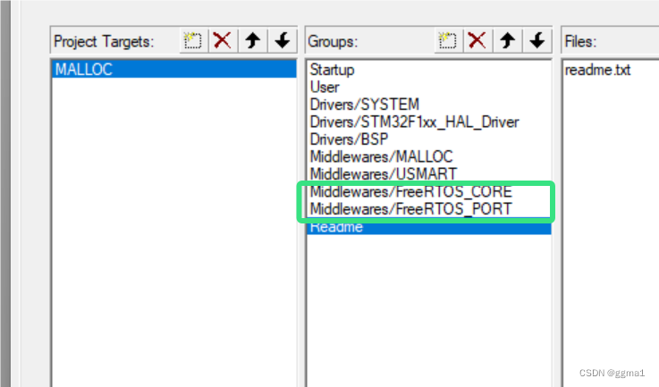Move the Project Target down
Image resolution: width=659 pixels, height=387 pixels.
click(x=282, y=41)
